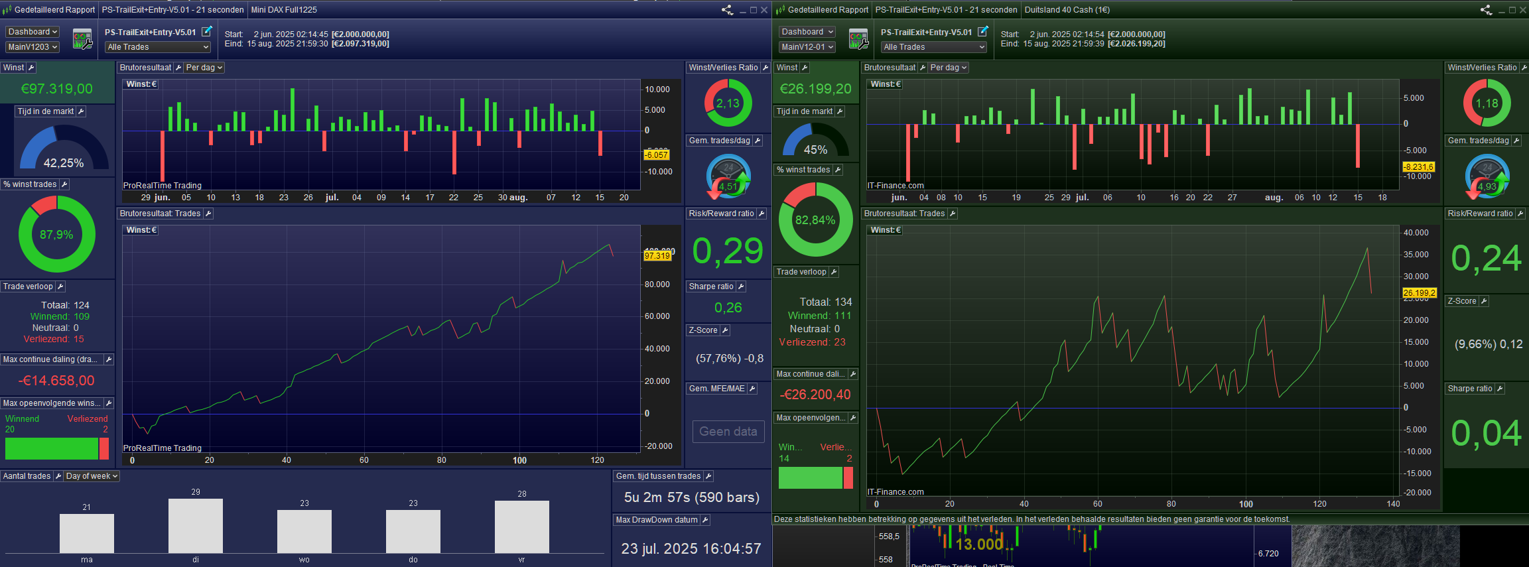Screen dimensions: 1529x567
Task: Click the 0,24 Risk/Reward value
Action: [x=1487, y=258]
